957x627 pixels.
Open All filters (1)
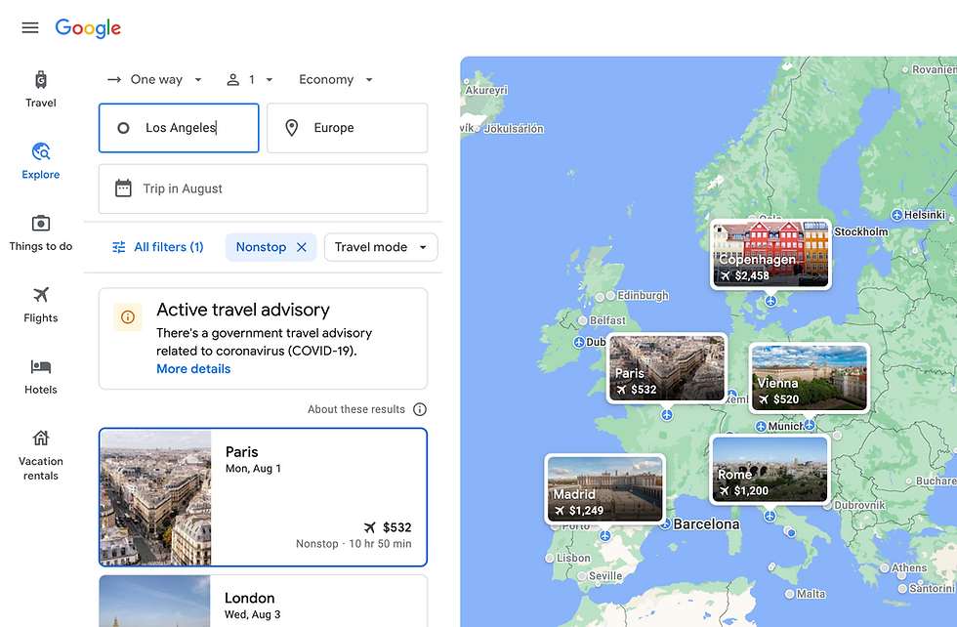point(158,247)
